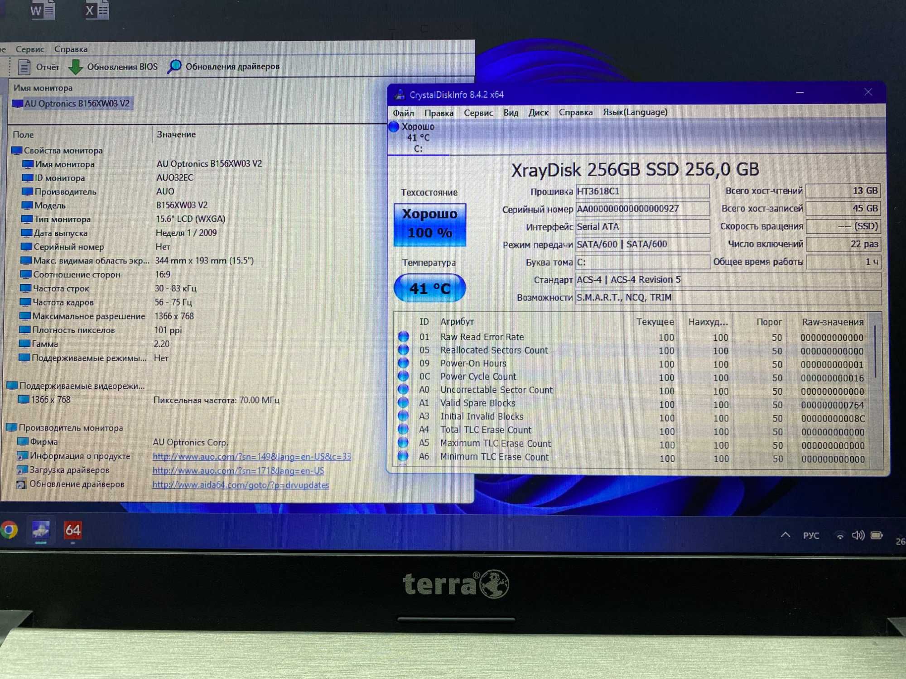Select the AU Optronics B156XW03 V2 monitor entry

tap(72, 104)
